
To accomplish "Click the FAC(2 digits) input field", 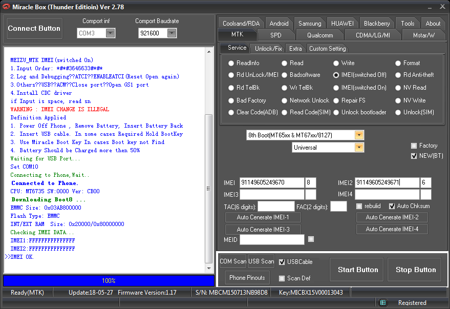I will click(338, 207).
